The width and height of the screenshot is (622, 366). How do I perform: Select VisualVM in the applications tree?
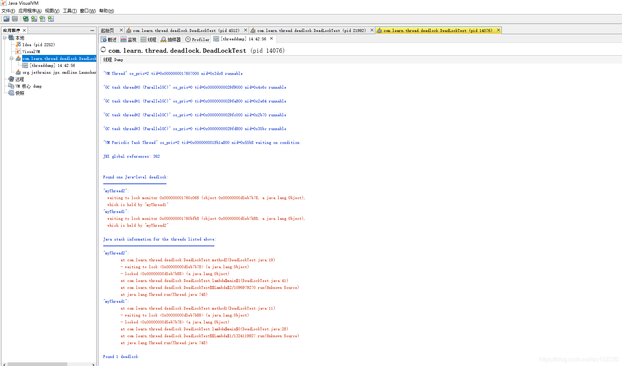pos(31,52)
